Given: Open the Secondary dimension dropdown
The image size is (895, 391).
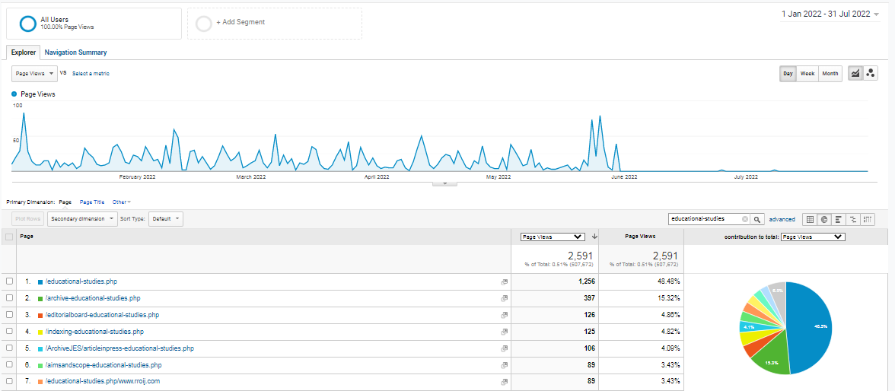Looking at the screenshot, I should pos(82,219).
